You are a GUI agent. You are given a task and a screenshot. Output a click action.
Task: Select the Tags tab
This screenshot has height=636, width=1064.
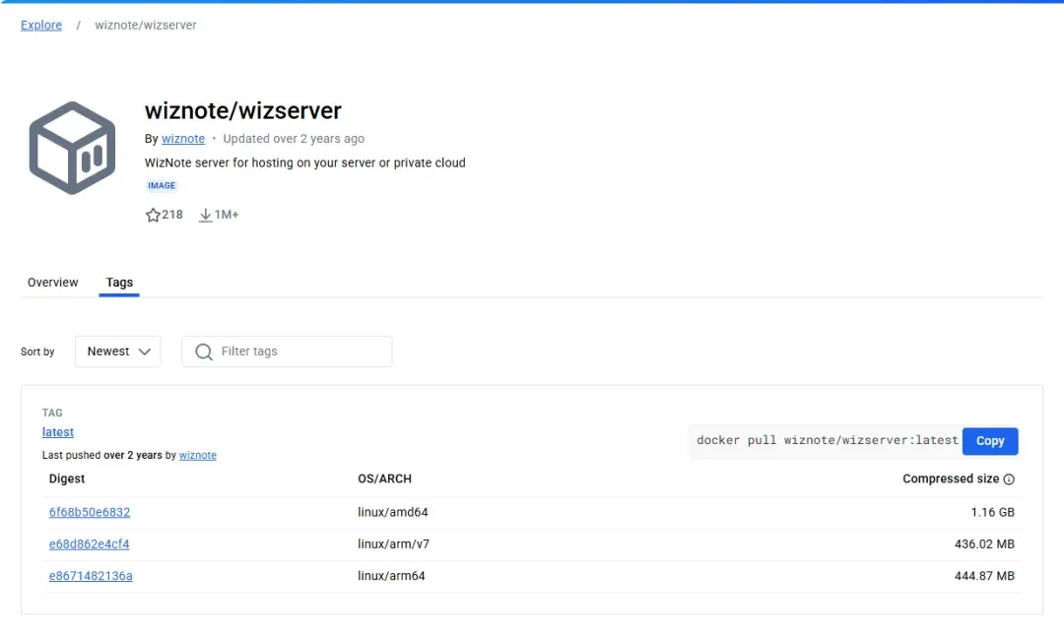(119, 283)
